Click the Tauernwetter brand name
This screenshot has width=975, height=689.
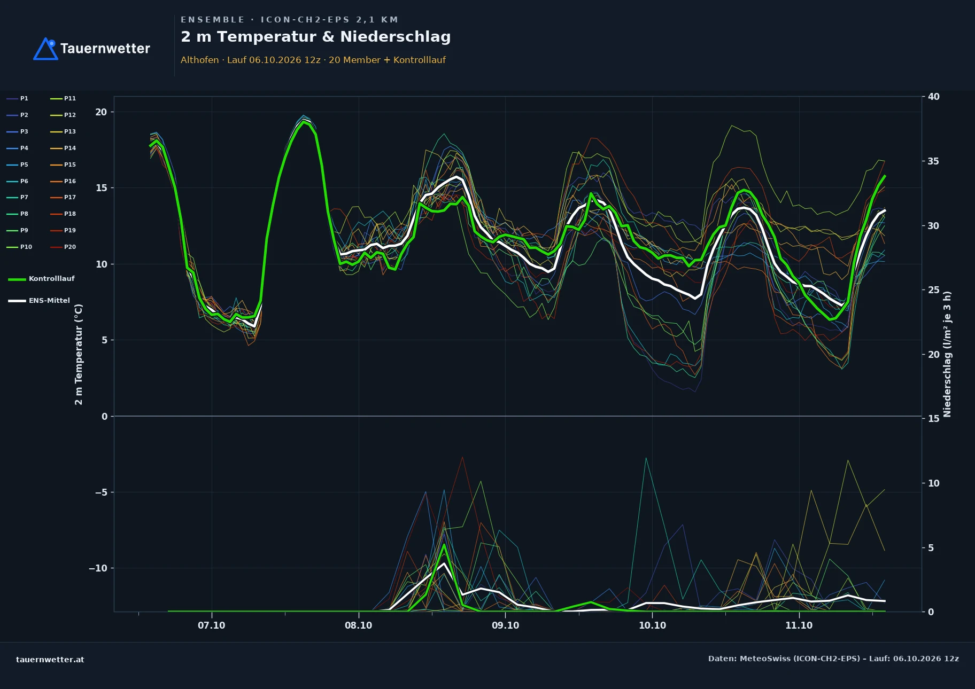click(x=105, y=49)
